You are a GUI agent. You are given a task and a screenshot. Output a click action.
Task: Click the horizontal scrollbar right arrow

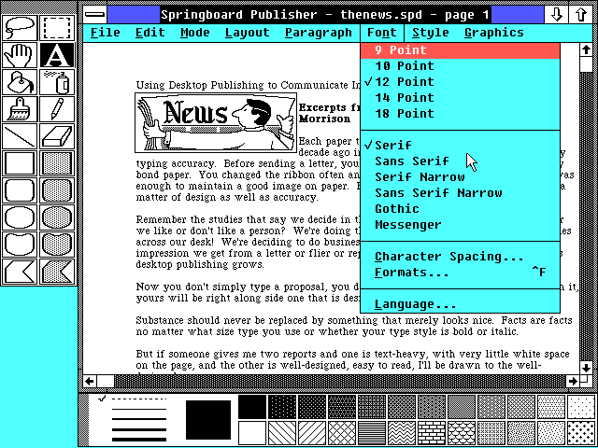click(x=573, y=381)
